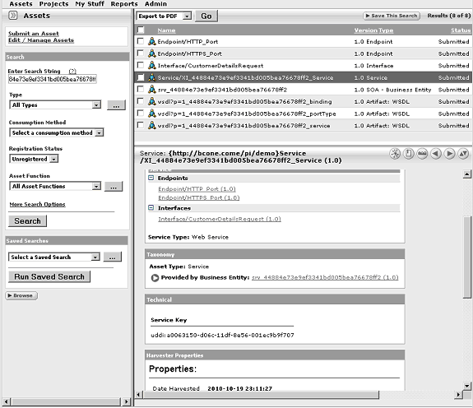Open the relationship navigator star icon

click(x=395, y=154)
